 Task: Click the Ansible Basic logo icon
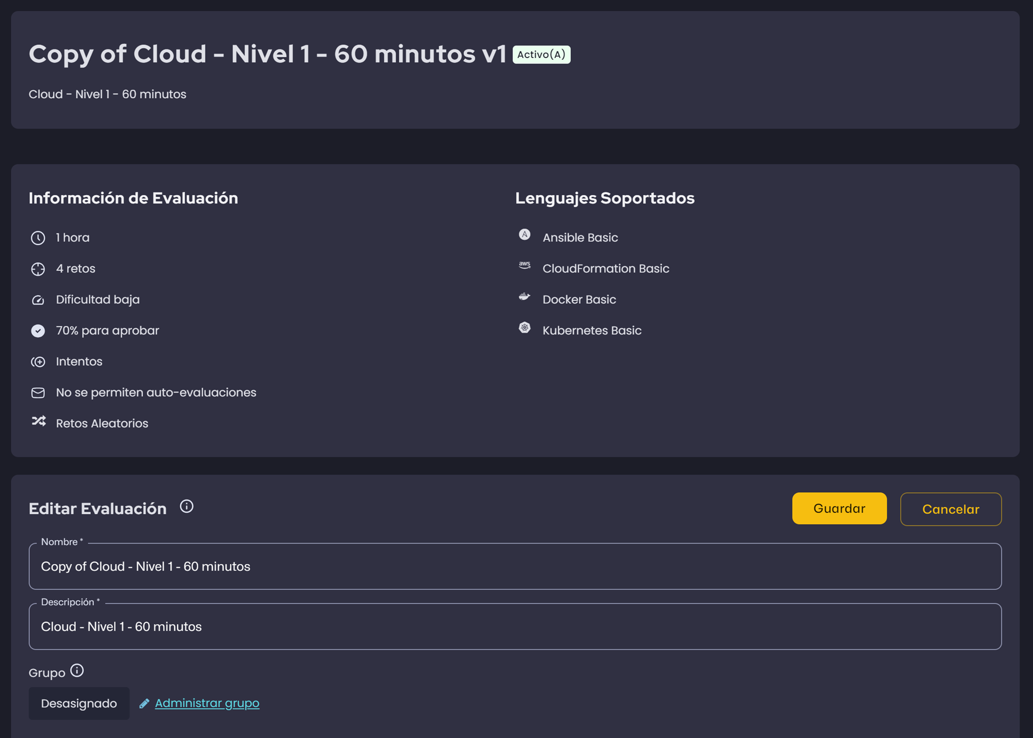[524, 235]
